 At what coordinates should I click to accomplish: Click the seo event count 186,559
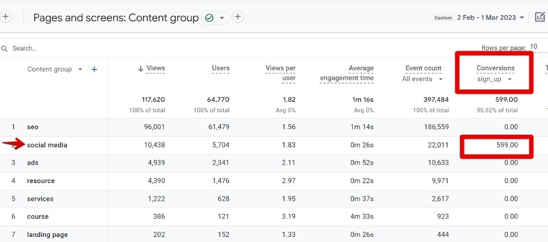tap(436, 127)
